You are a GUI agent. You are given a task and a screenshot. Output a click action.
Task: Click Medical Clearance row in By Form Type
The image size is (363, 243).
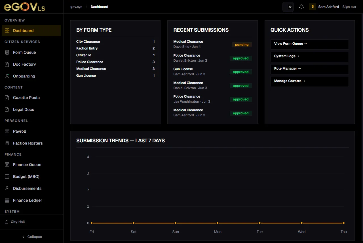pos(115,69)
